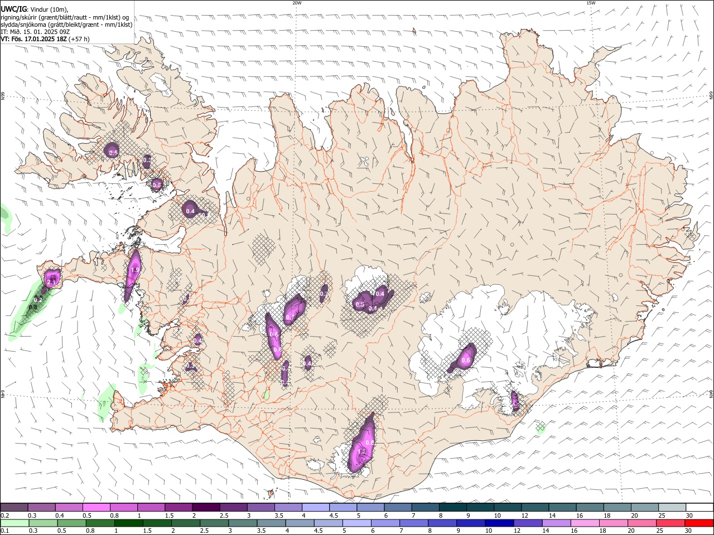Click the '15W' longitude label at top
The width and height of the screenshot is (714, 535).
tap(591, 3)
